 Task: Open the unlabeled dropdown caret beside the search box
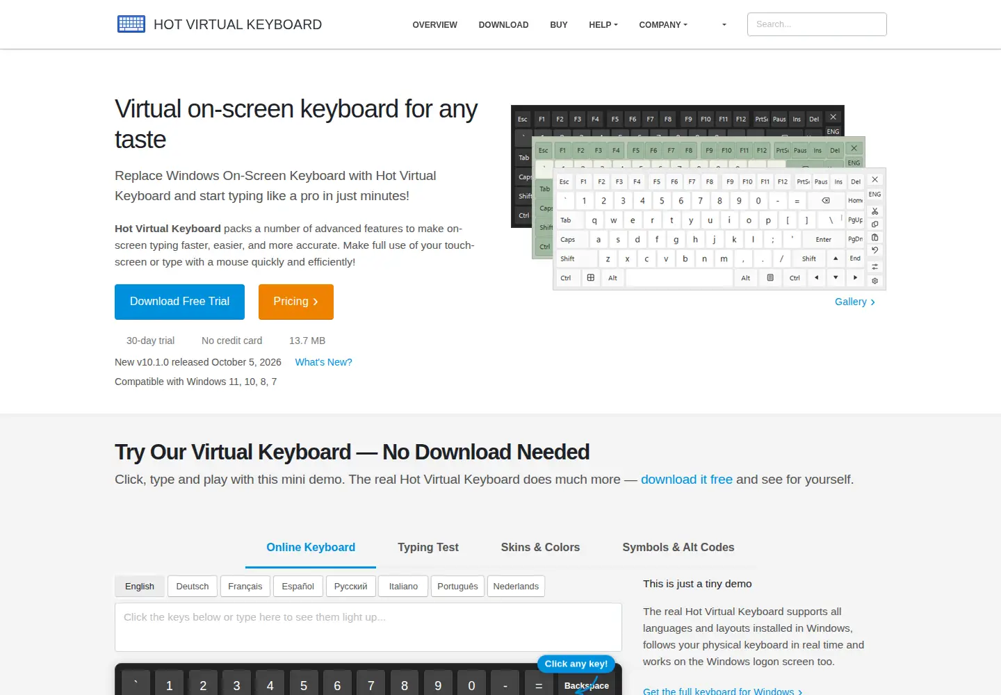724,25
